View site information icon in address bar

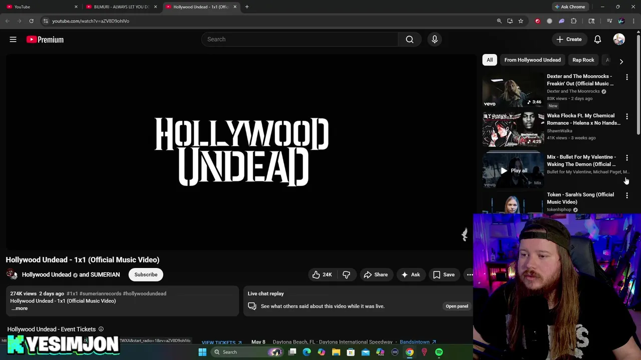point(45,21)
